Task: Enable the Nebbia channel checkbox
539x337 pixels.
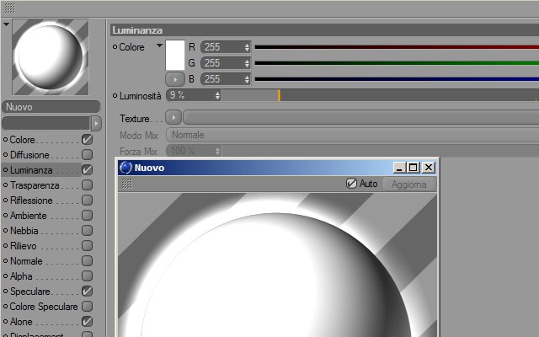Action: 87,230
